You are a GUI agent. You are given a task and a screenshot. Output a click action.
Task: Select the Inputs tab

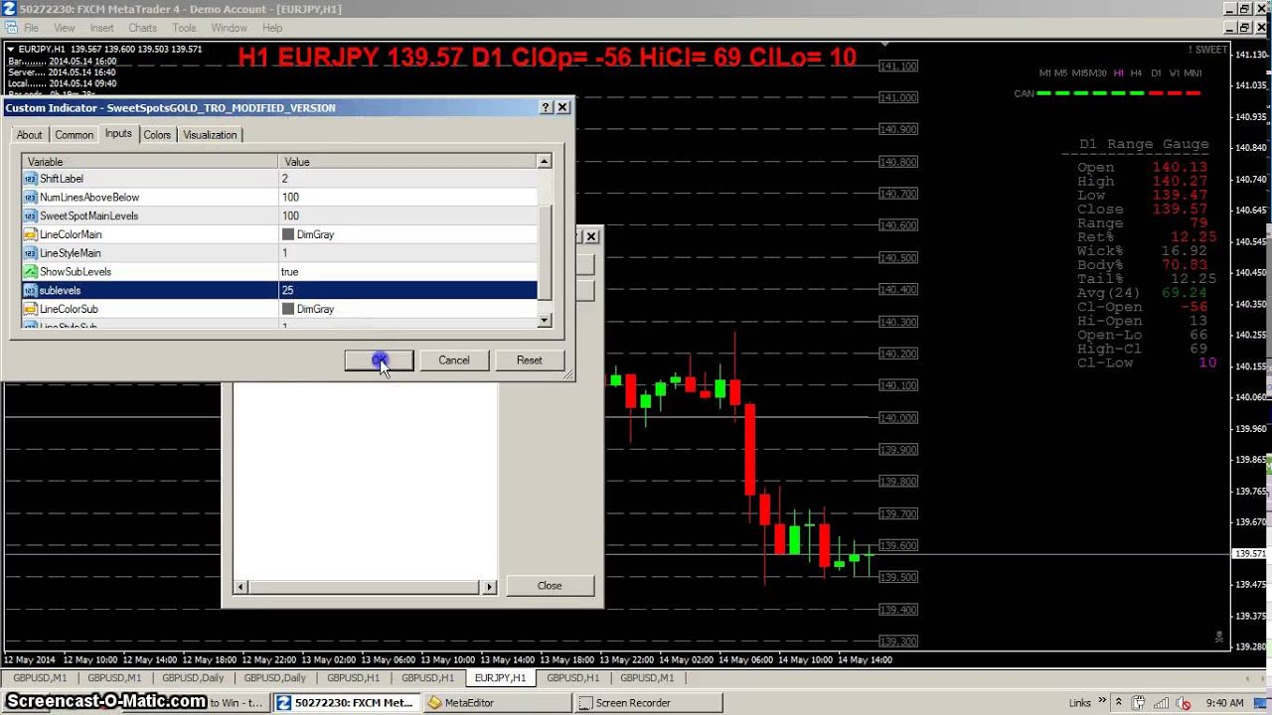point(118,133)
